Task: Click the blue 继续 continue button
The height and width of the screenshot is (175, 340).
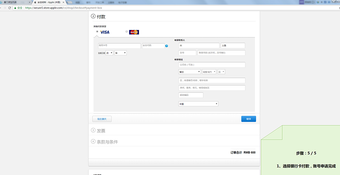Action: [x=249, y=119]
